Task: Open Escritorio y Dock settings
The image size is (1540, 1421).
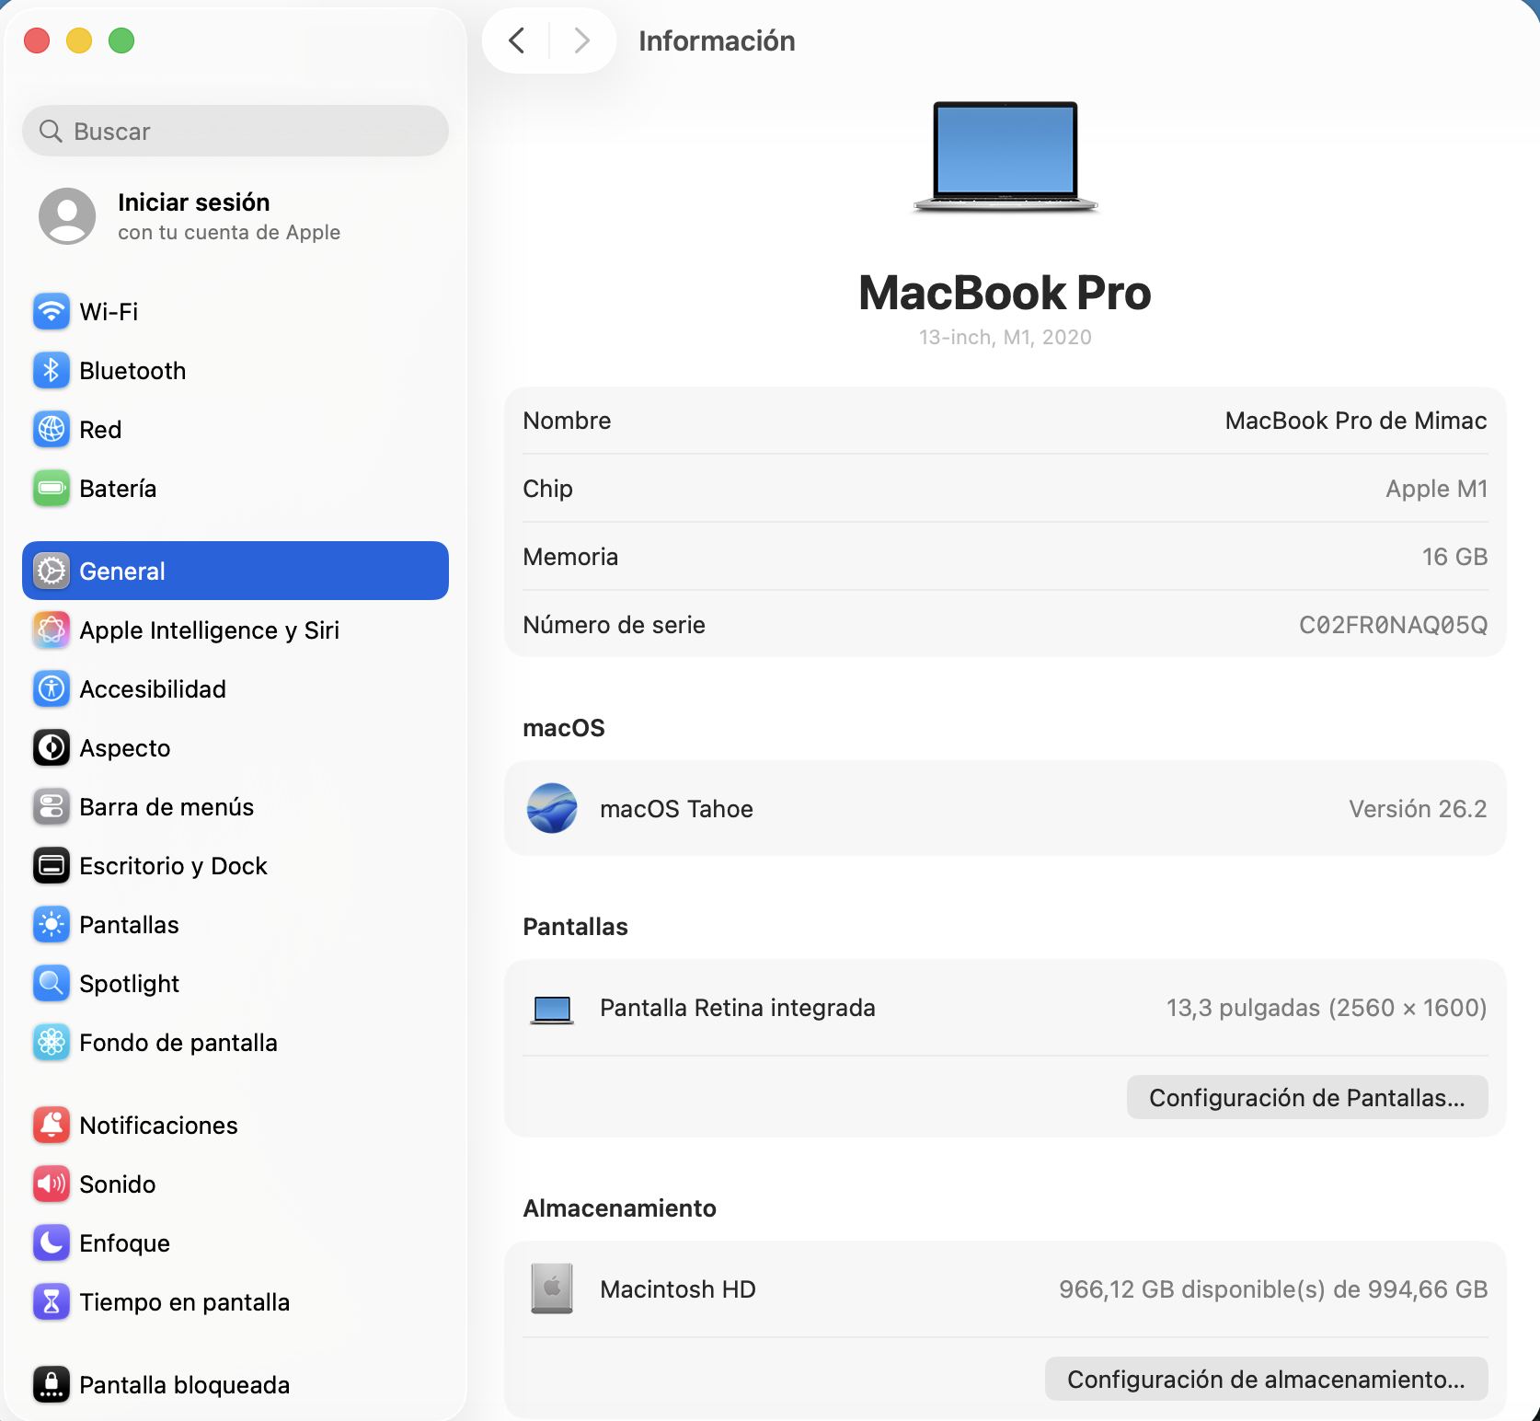Action: point(173,866)
